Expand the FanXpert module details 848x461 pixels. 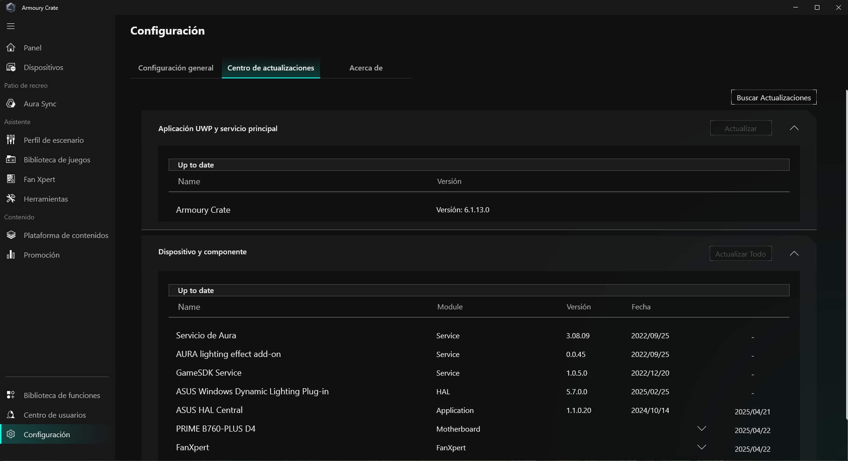[x=701, y=447]
